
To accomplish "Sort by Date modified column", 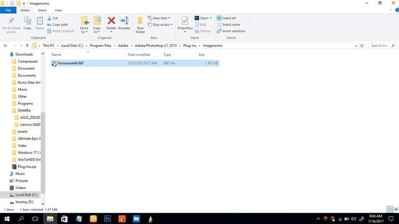I will coord(139,55).
